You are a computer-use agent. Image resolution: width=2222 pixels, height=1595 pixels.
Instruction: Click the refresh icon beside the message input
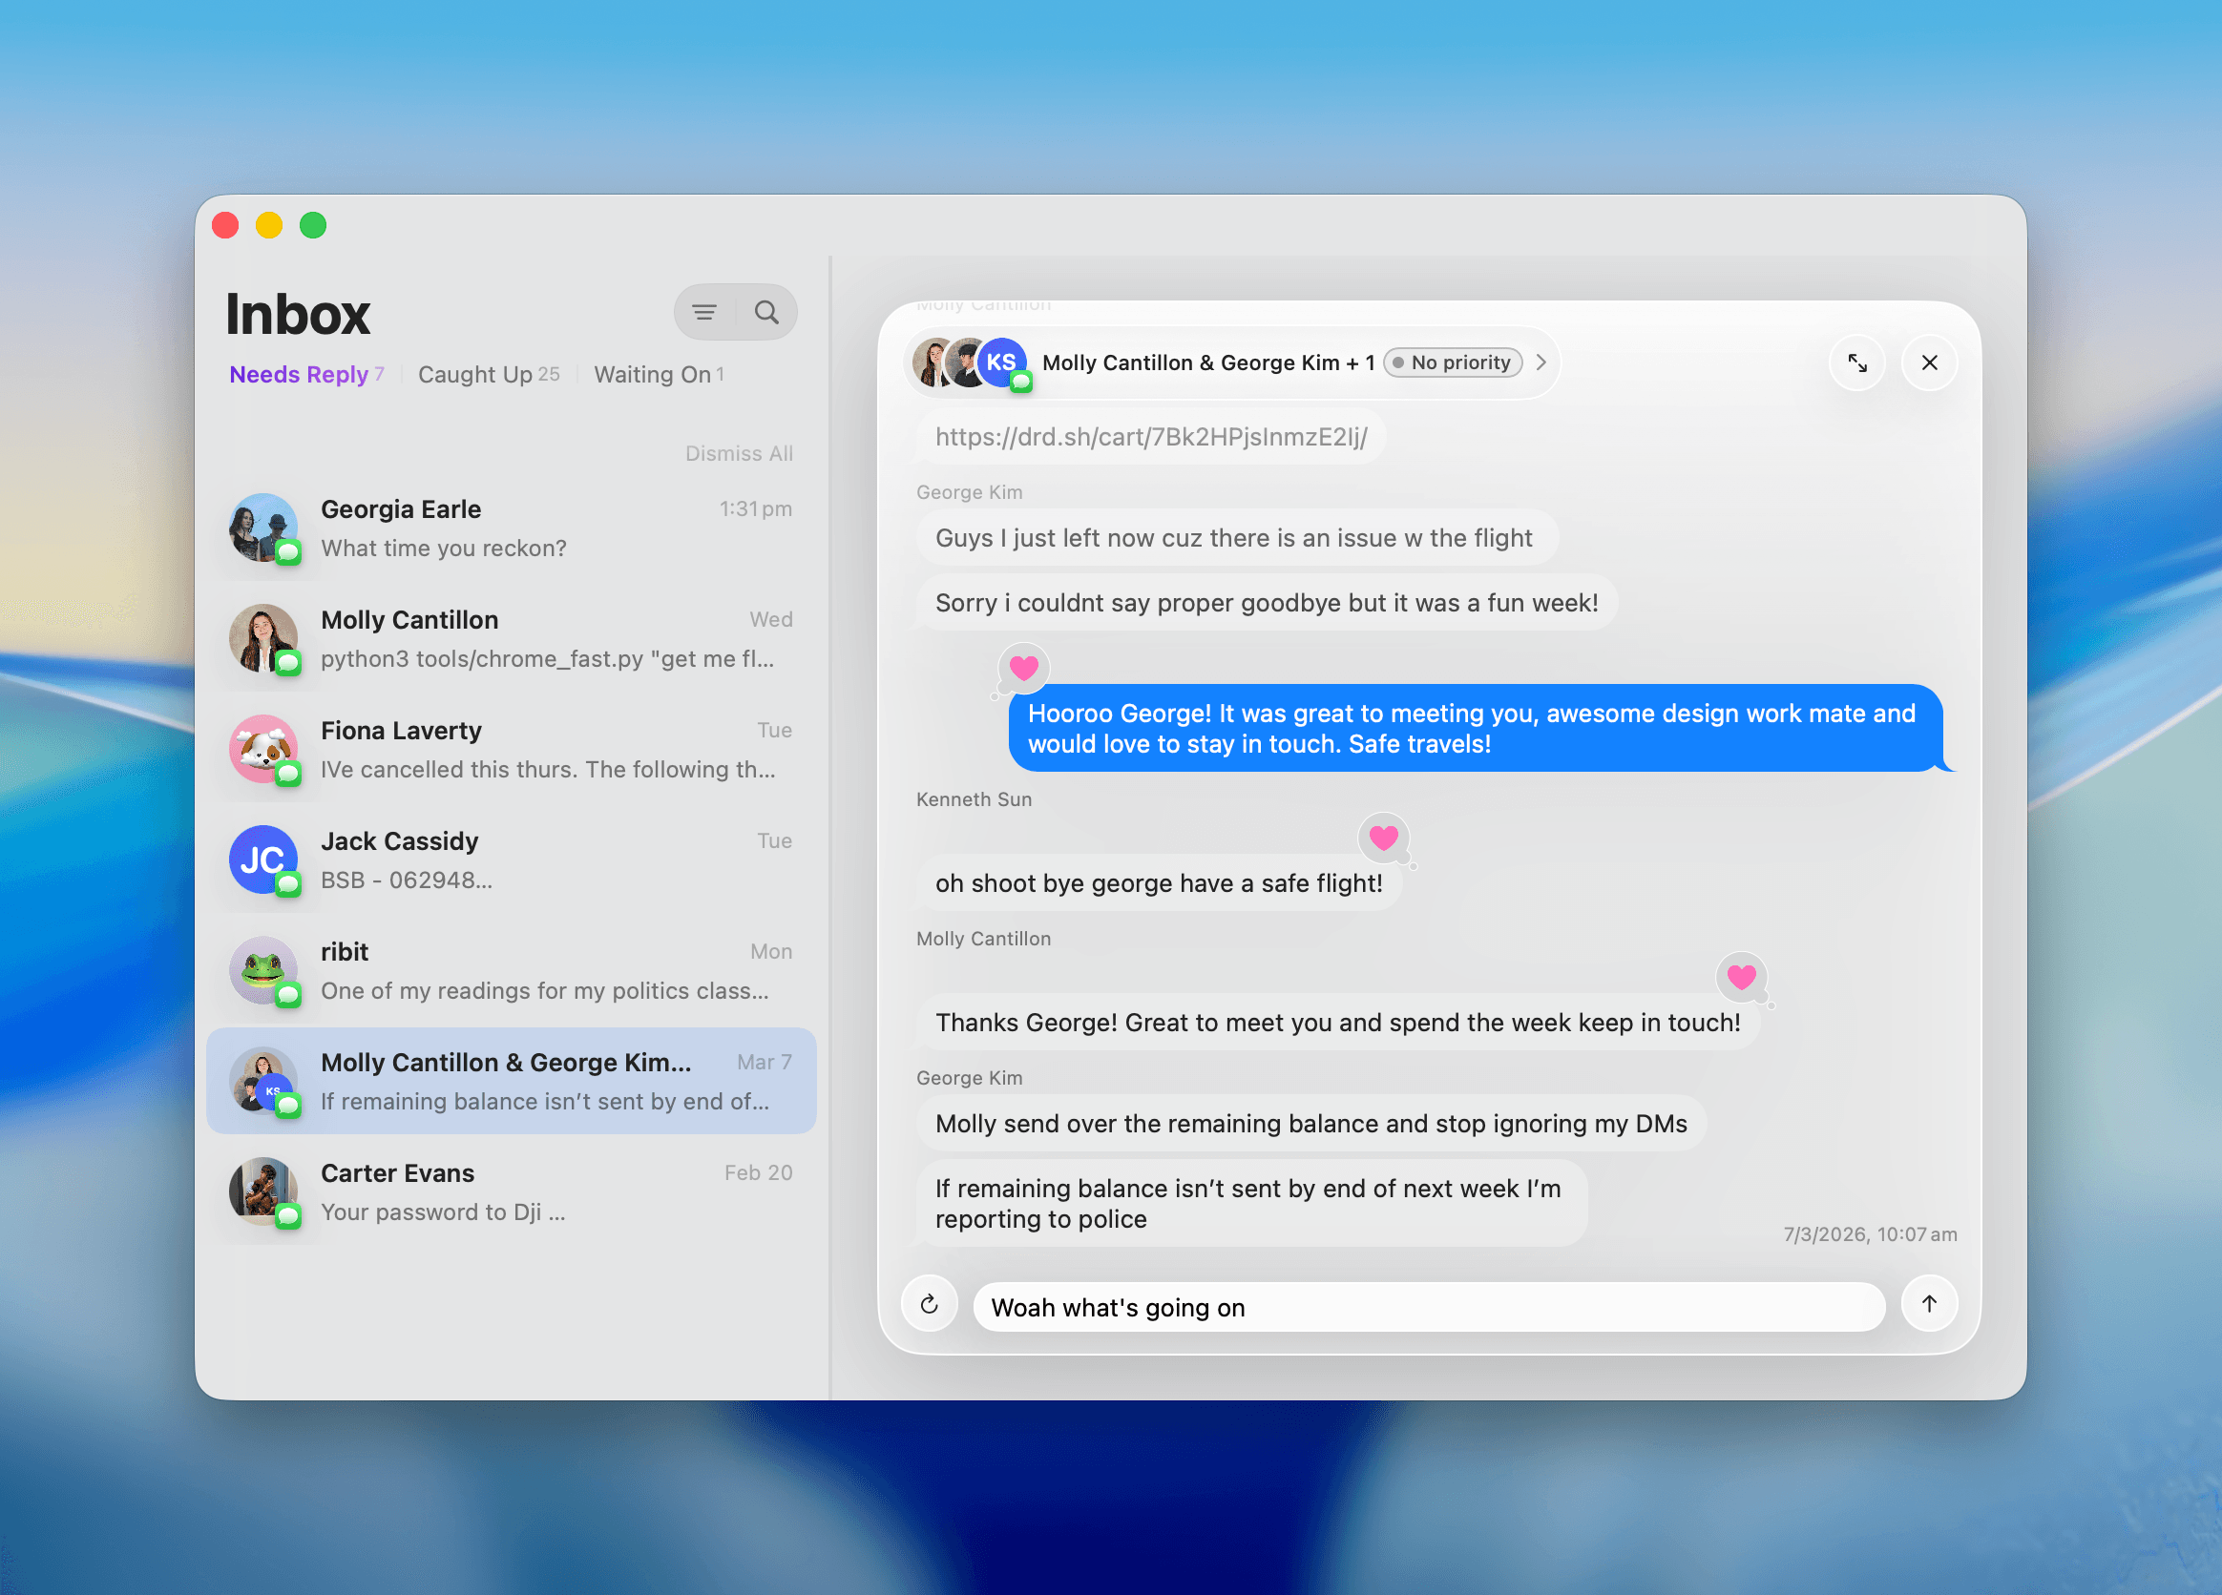click(929, 1303)
